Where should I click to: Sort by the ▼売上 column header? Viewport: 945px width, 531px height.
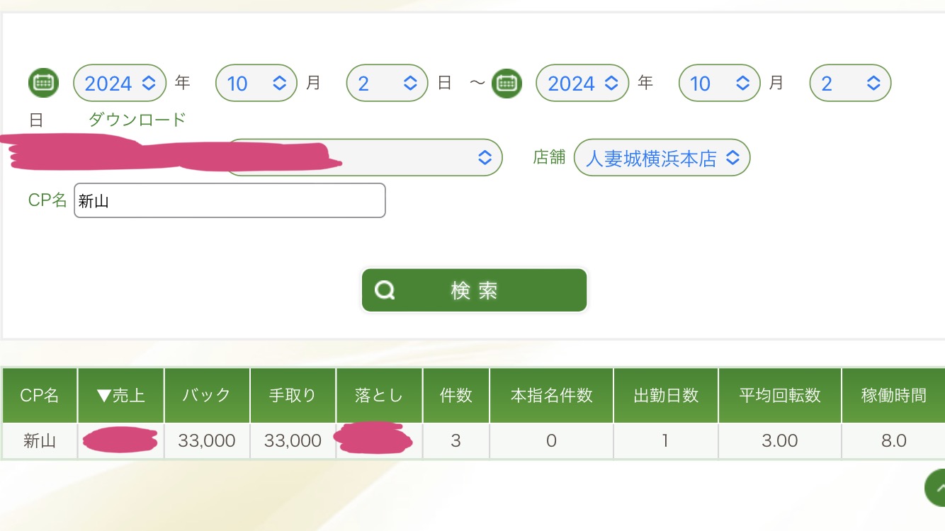click(x=121, y=395)
